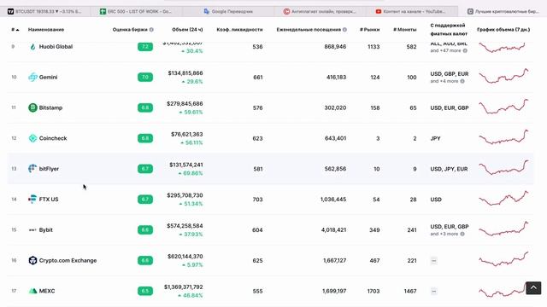Click the weekly visits info icon in header

344,30
